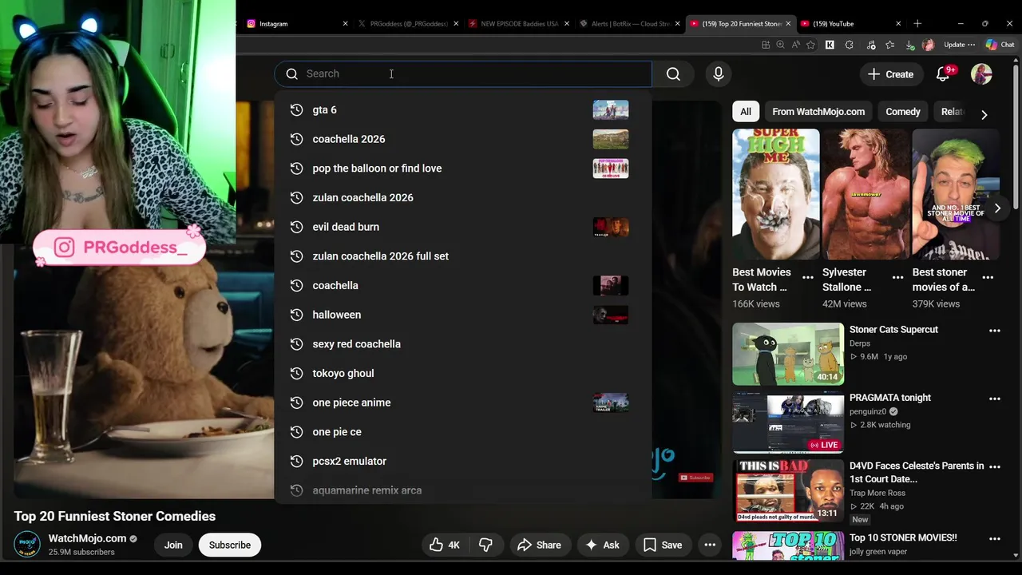1022x575 pixels.
Task: Open the Klarna K extension
Action: [x=830, y=45]
